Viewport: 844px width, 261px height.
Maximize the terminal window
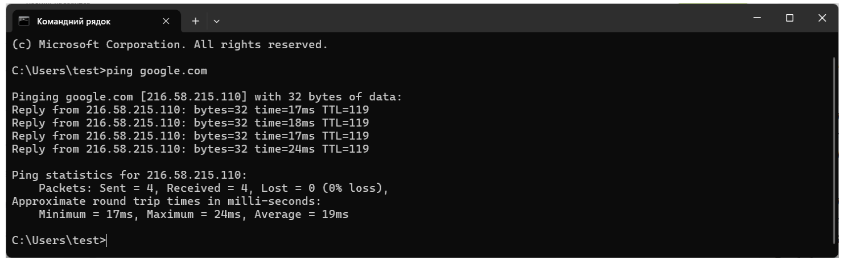(789, 18)
